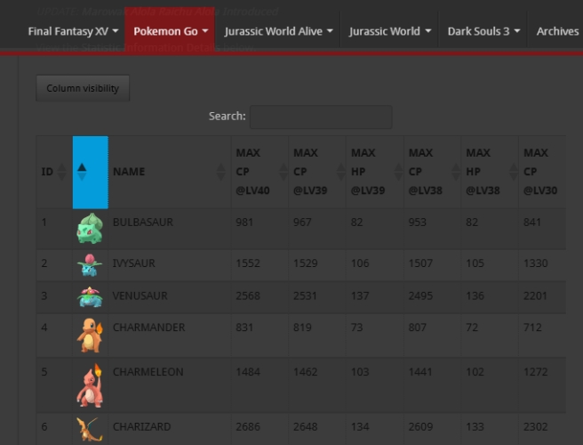The width and height of the screenshot is (583, 445).
Task: Open the Archives menu item
Action: click(x=557, y=31)
